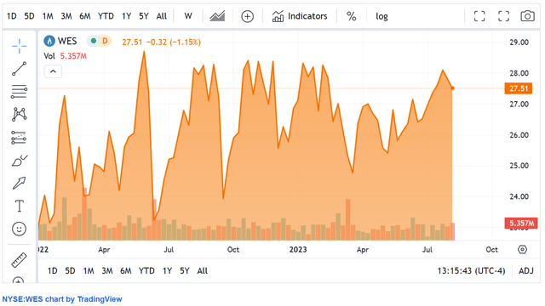This screenshot has height=306, width=545.
Task: Select the crosshair cursor tool
Action: coord(19,46)
